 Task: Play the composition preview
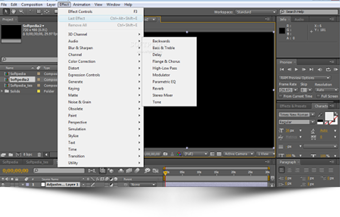296,70
